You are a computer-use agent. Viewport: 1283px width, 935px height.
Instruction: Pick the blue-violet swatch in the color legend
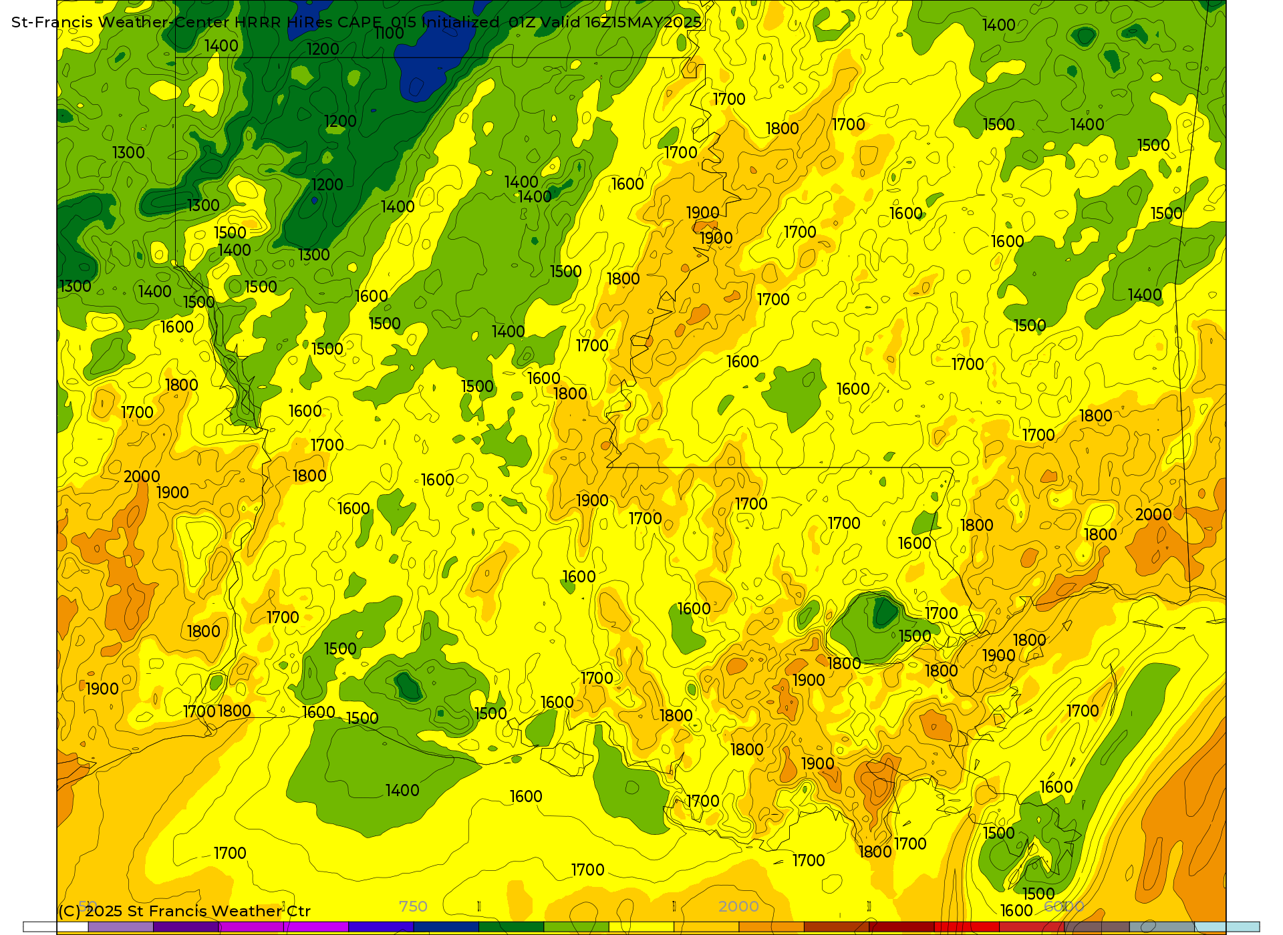381,927
